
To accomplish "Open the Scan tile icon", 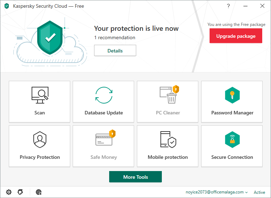I will click(40, 95).
